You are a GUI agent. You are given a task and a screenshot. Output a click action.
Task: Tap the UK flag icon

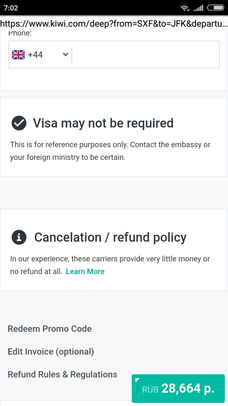(x=18, y=55)
